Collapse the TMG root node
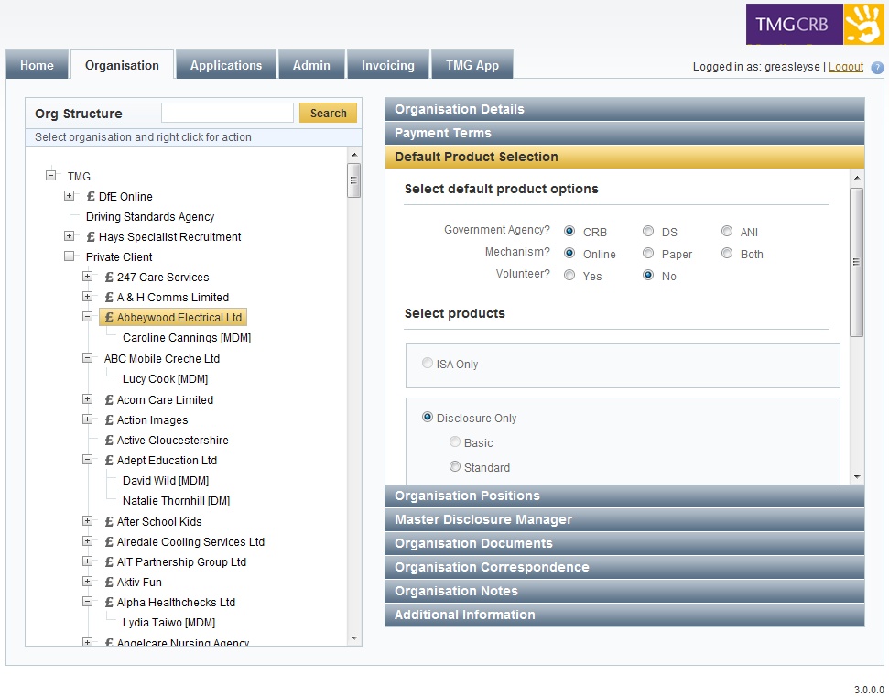This screenshot has width=889, height=697. tap(50, 175)
